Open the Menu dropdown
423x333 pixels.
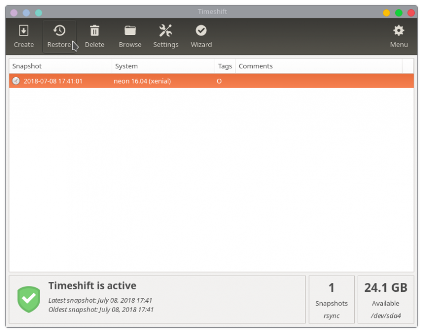[398, 37]
